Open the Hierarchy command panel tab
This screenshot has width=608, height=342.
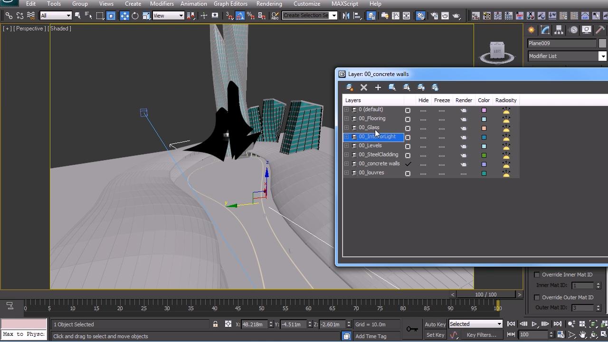coord(559,30)
